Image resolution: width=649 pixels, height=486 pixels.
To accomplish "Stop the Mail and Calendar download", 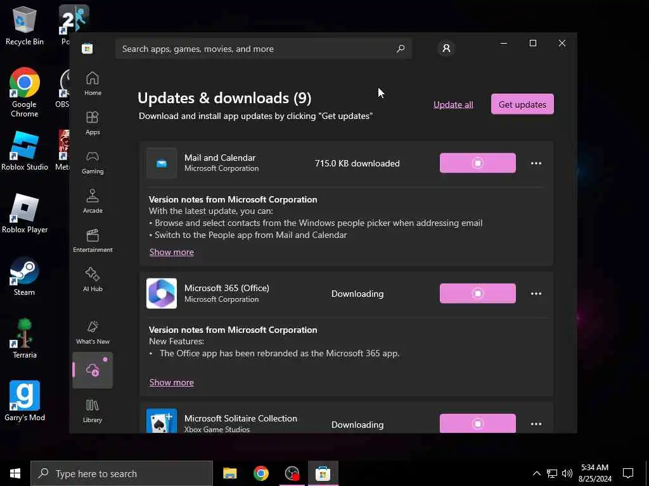I will [478, 163].
